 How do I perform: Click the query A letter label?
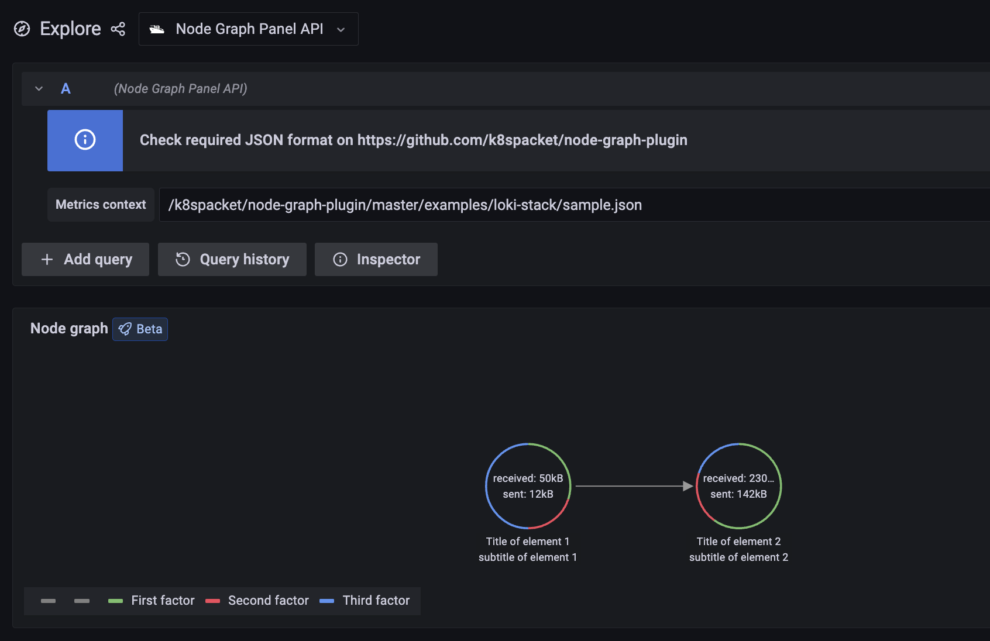pyautogui.click(x=66, y=89)
